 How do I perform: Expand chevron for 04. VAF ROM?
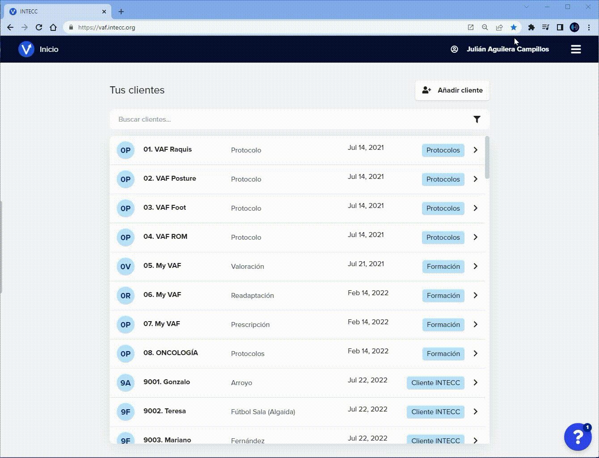476,237
